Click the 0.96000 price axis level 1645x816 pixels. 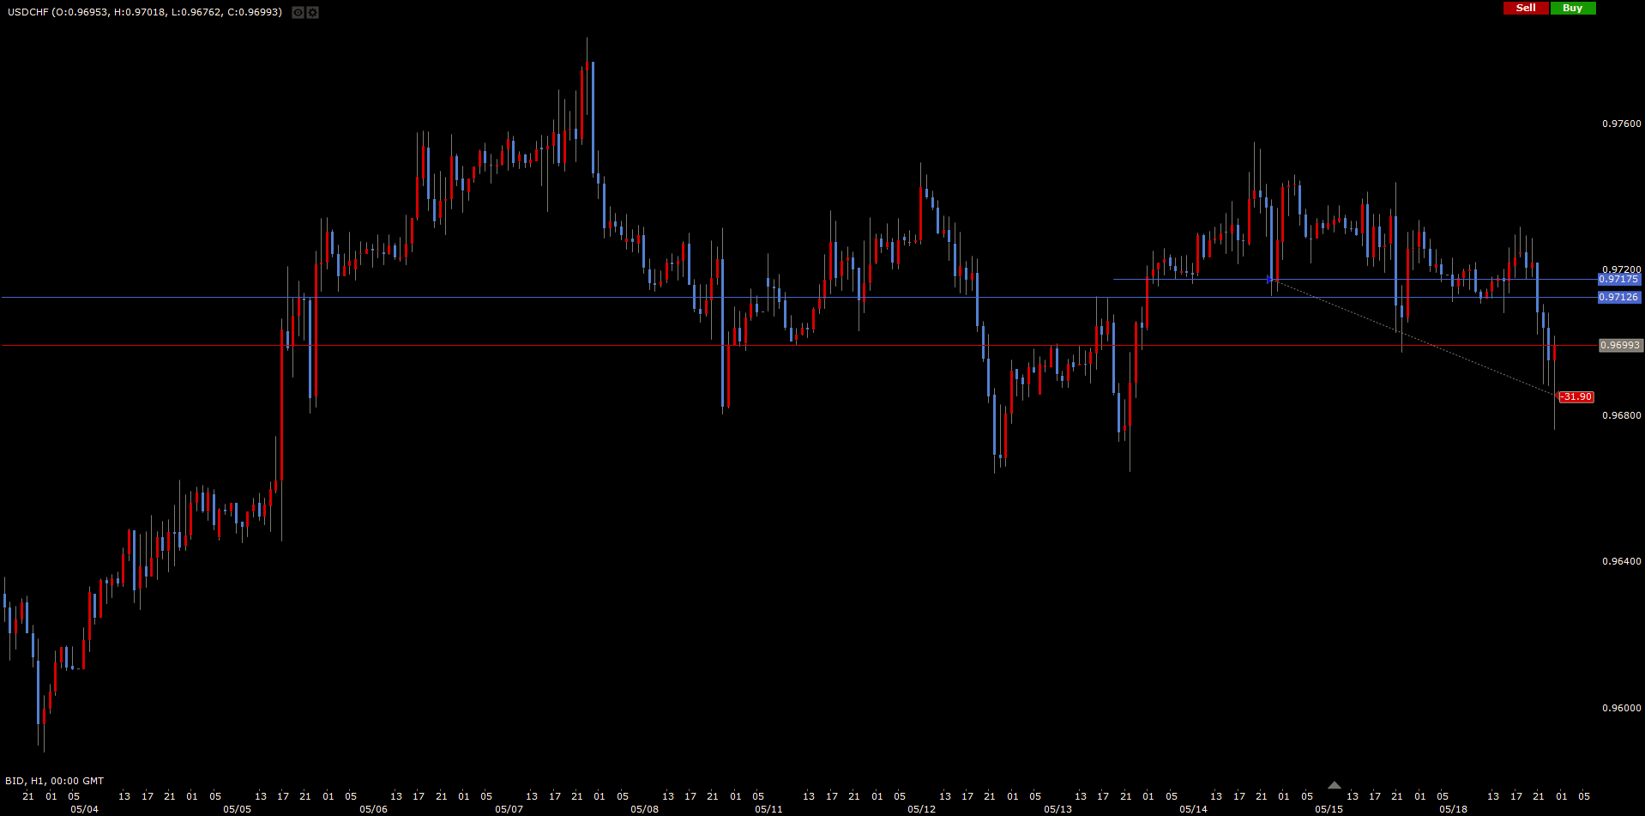click(1621, 708)
